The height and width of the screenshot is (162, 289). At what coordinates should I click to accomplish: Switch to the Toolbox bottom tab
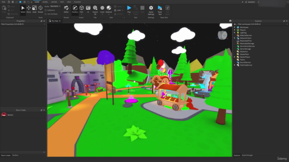pos(15,155)
